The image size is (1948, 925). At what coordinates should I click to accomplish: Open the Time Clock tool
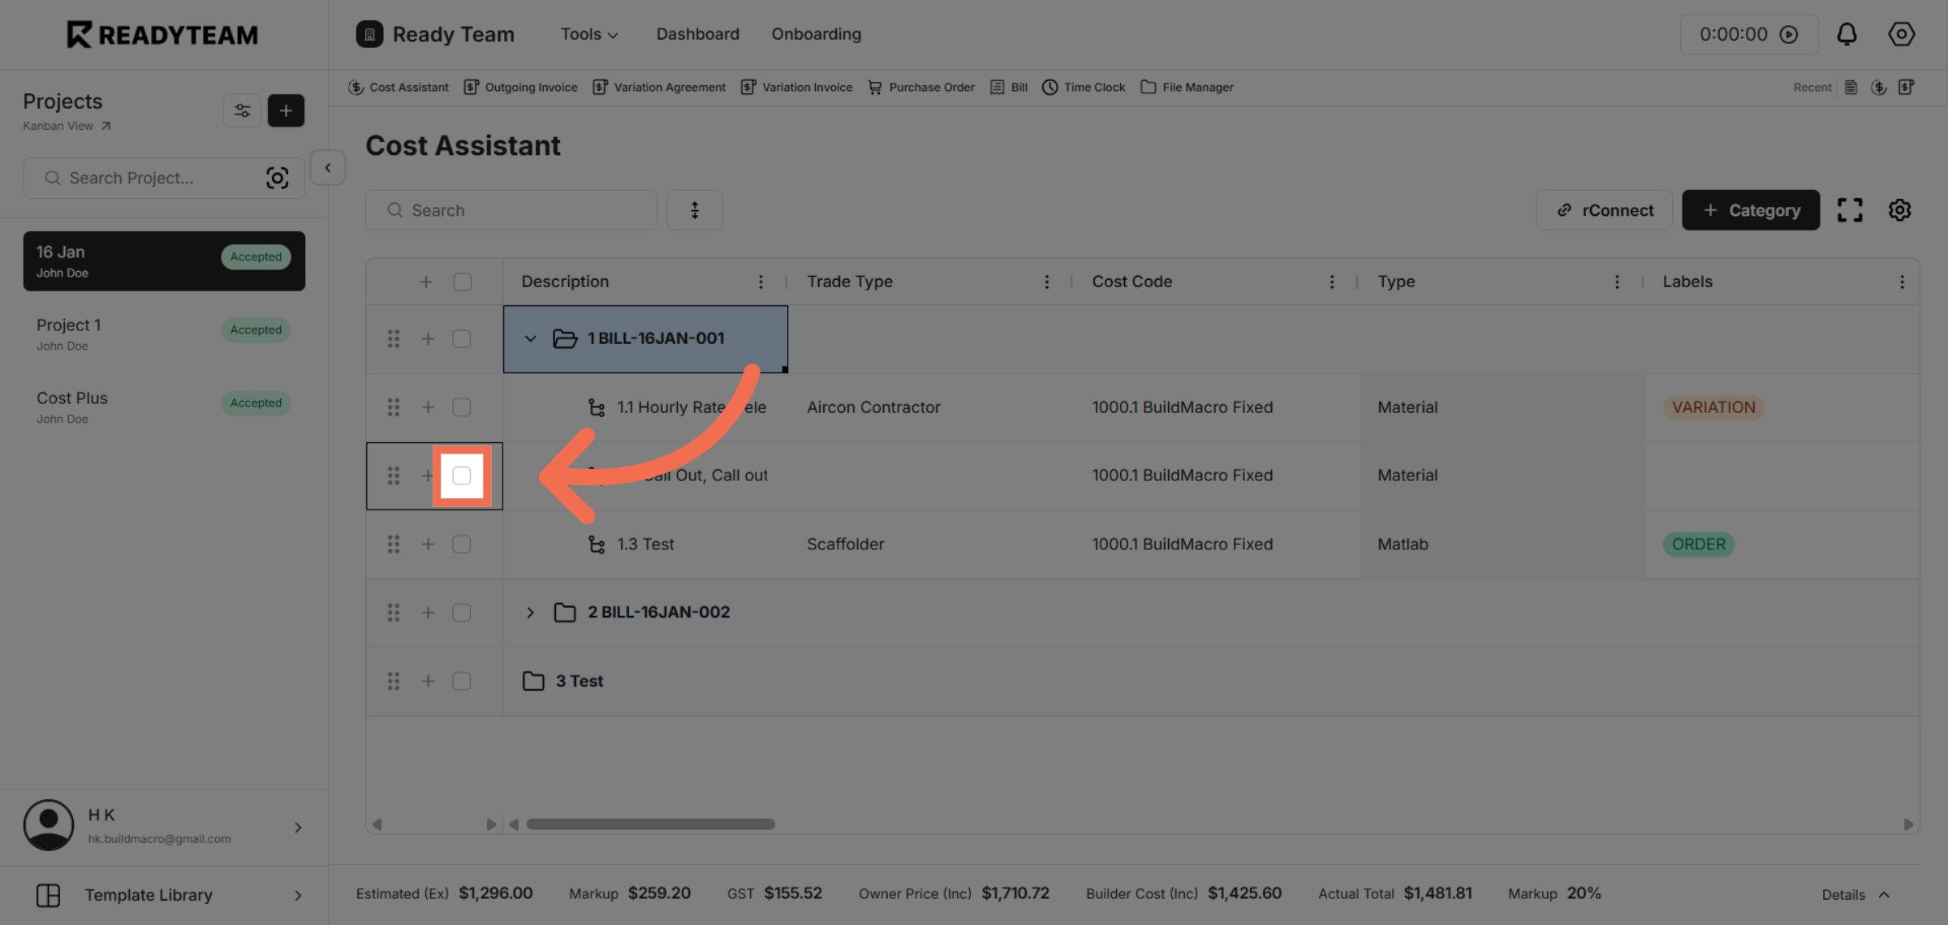[1083, 87]
